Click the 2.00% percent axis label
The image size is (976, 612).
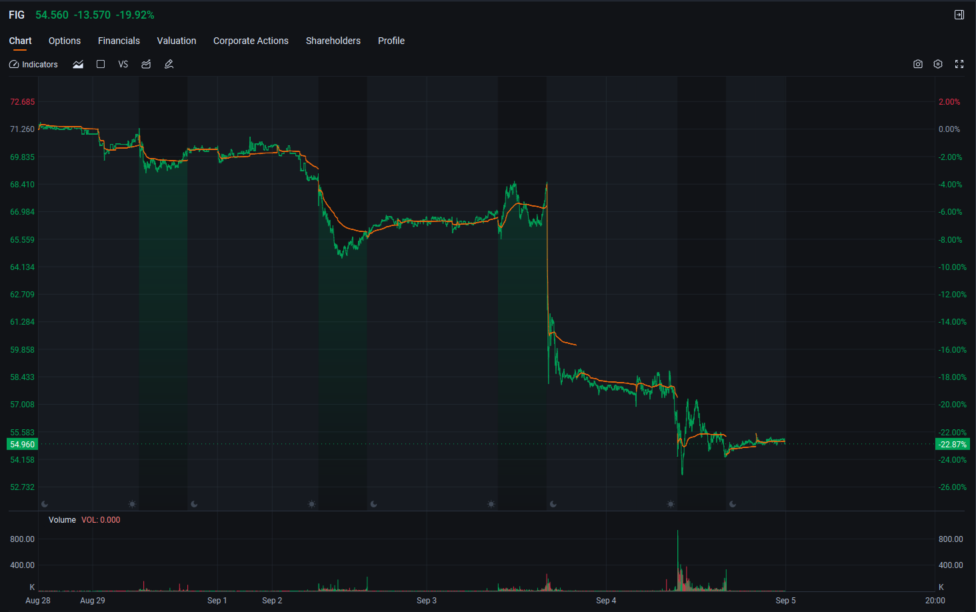click(x=949, y=102)
